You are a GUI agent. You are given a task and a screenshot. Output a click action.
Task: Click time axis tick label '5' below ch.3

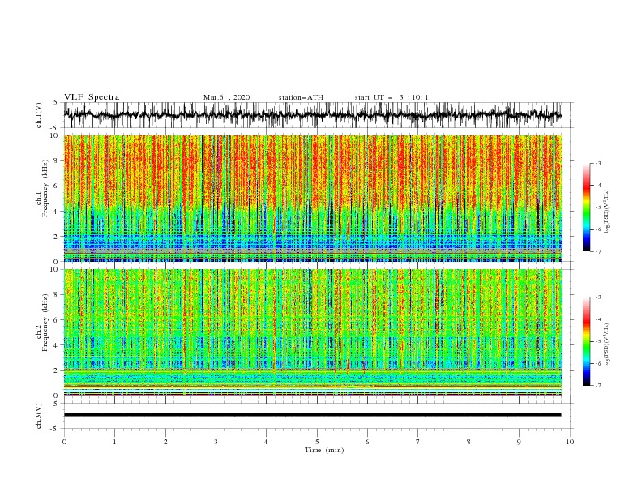pos(317,442)
